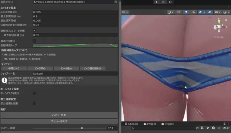The width and height of the screenshot is (231, 133).
Task: Open the Project tab right beside Console
Action: point(150,124)
